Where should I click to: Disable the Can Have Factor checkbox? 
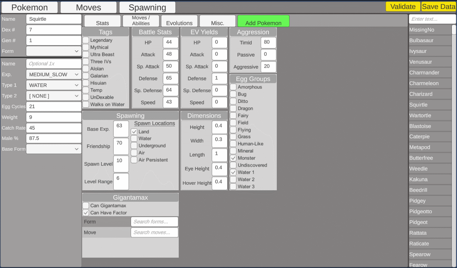pos(85,212)
